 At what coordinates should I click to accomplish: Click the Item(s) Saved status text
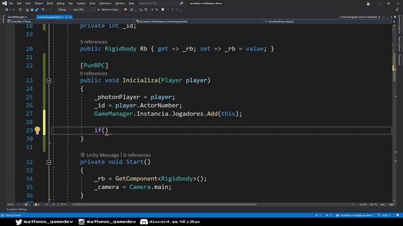click(x=13, y=215)
